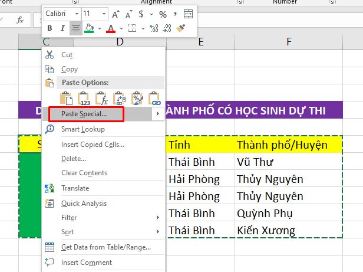Open Filter submenu
This screenshot has height=272, width=363.
tap(104, 218)
